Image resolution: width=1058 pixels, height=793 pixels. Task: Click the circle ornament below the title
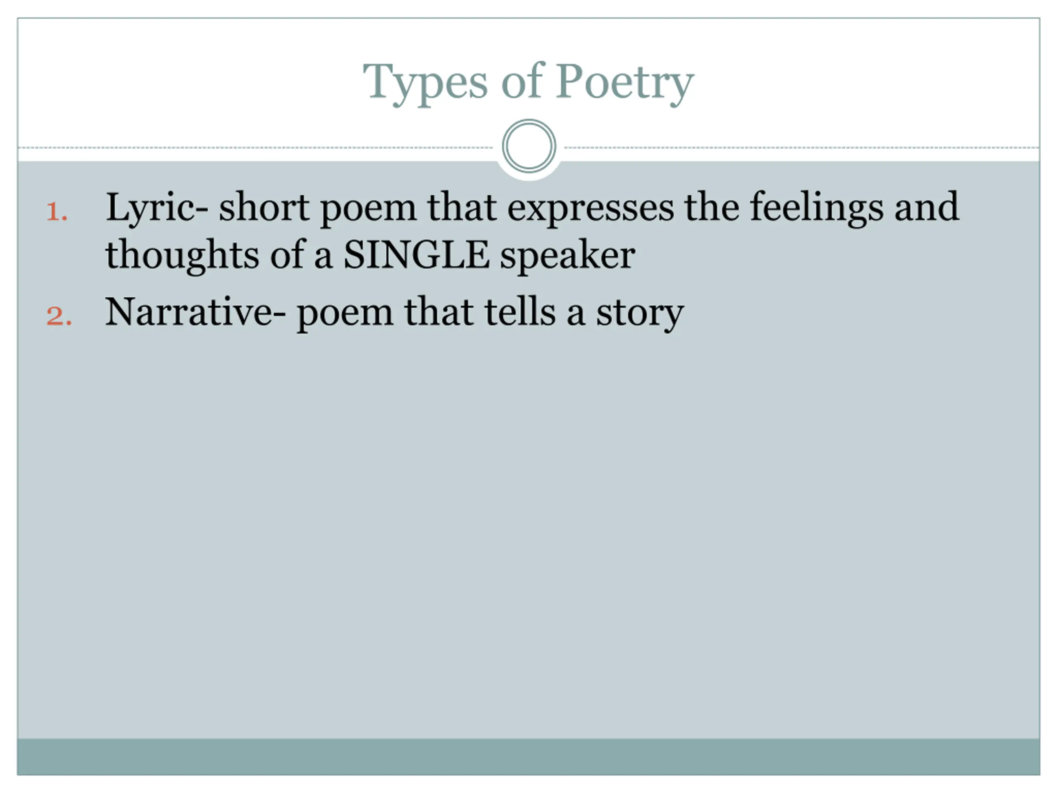[x=529, y=146]
